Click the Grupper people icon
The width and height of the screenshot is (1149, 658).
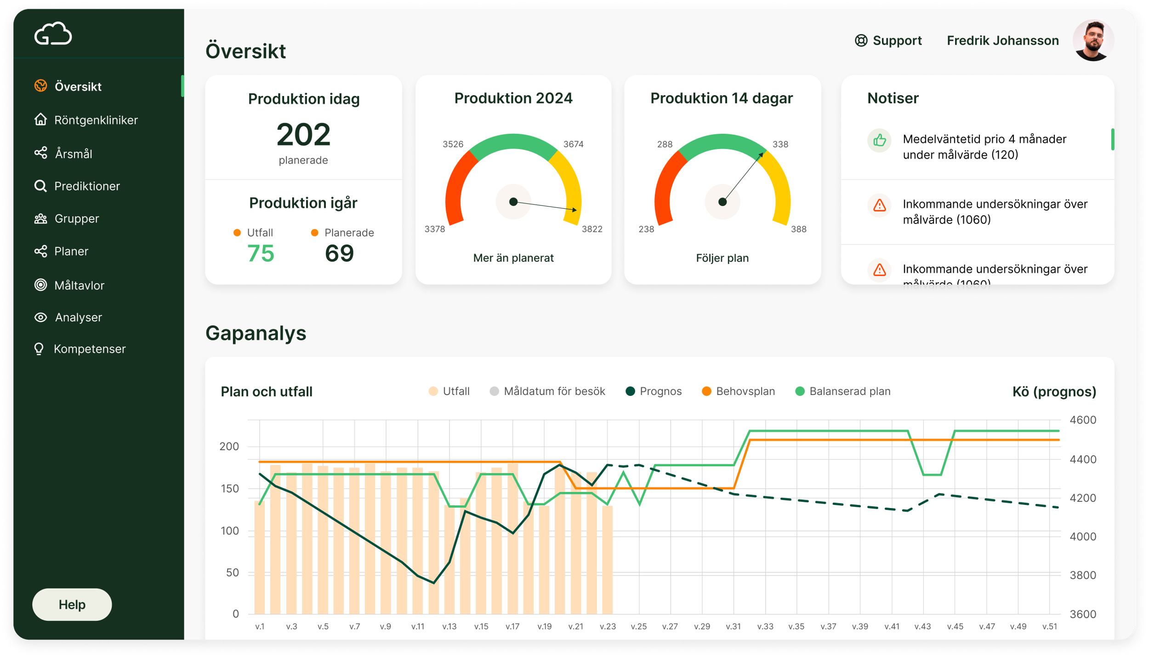point(41,218)
